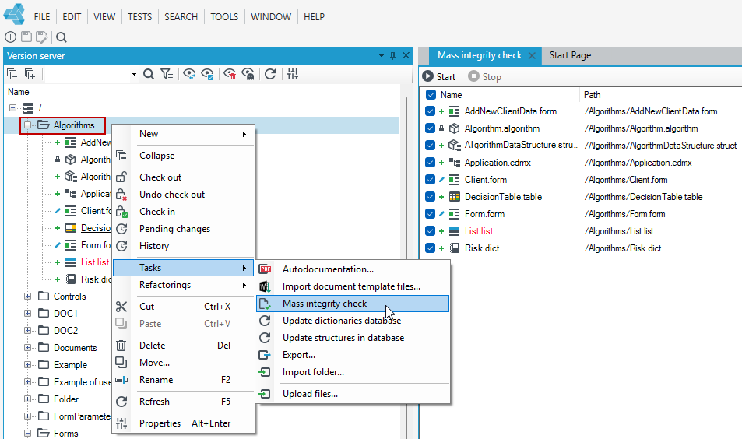Expand the Documents folder
Image resolution: width=742 pixels, height=439 pixels.
pos(27,348)
